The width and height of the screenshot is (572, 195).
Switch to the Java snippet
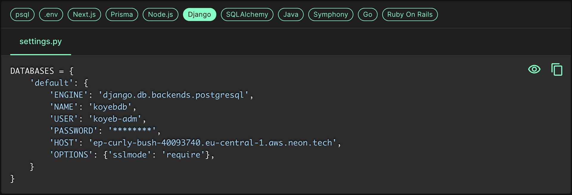[x=290, y=14]
